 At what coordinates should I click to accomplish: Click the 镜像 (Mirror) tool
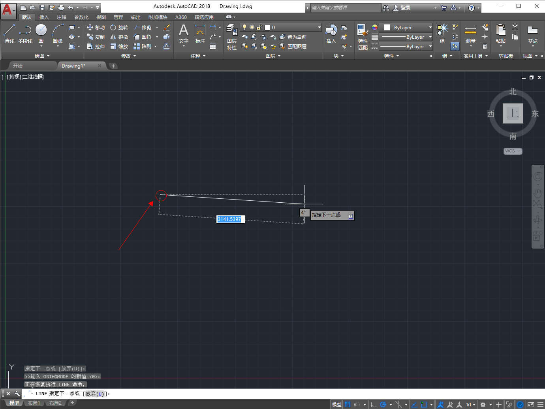pyautogui.click(x=119, y=37)
